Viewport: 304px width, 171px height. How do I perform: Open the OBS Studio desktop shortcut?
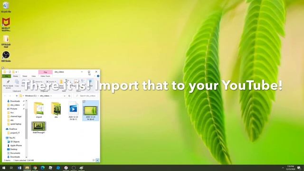[x=6, y=57]
